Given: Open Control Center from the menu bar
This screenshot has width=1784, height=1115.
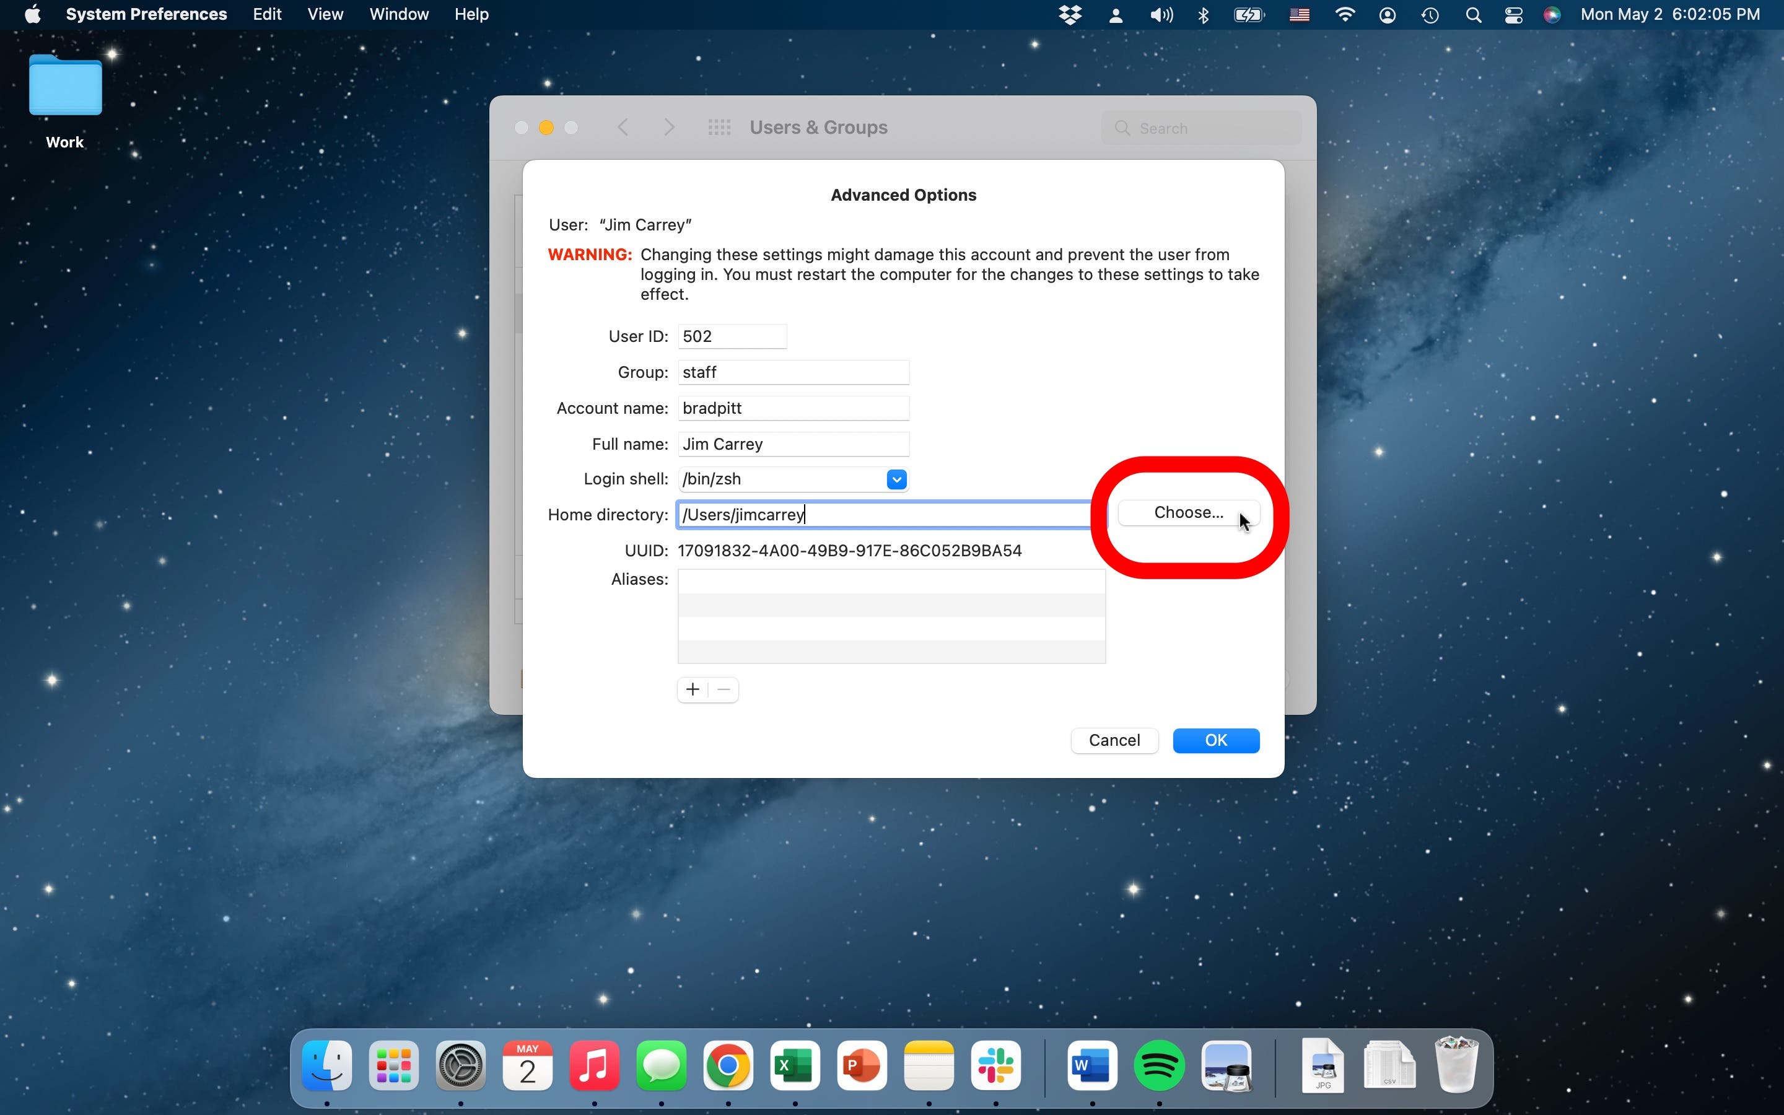Looking at the screenshot, I should pyautogui.click(x=1513, y=14).
